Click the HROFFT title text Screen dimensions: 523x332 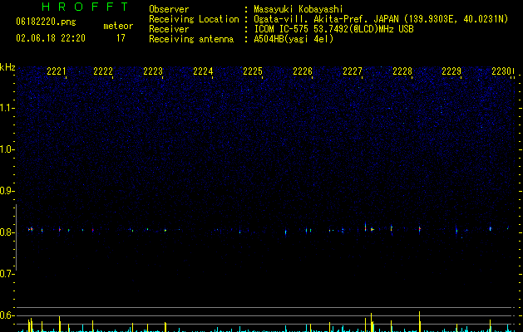86,7
